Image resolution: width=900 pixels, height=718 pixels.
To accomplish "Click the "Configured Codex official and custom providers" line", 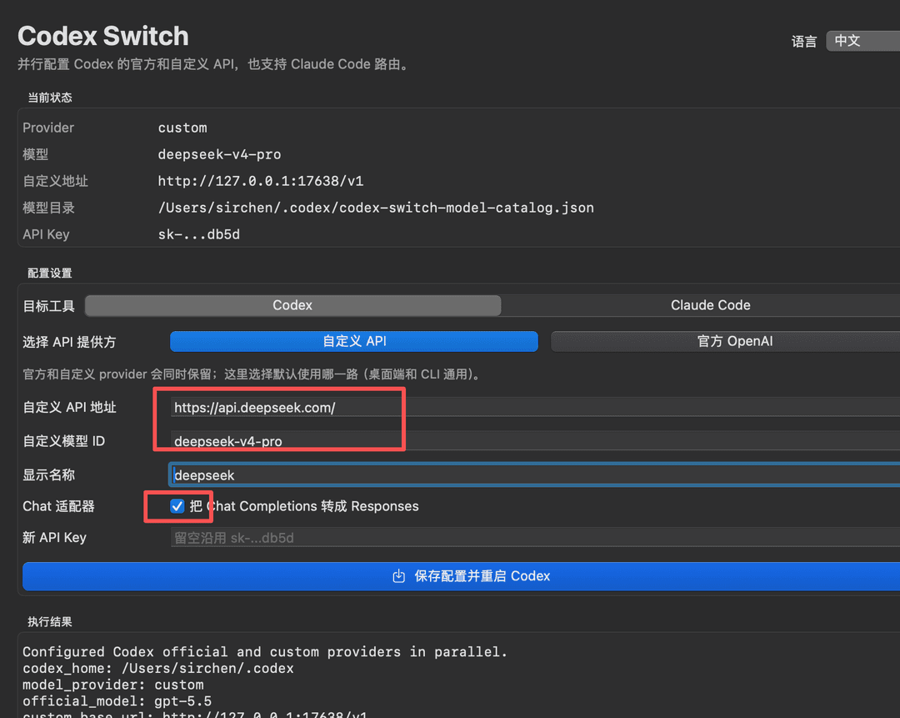I will (x=265, y=652).
